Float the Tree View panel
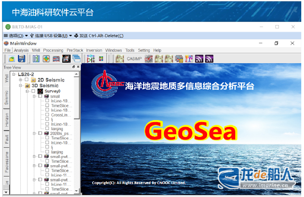 pyautogui.click(x=74, y=67)
